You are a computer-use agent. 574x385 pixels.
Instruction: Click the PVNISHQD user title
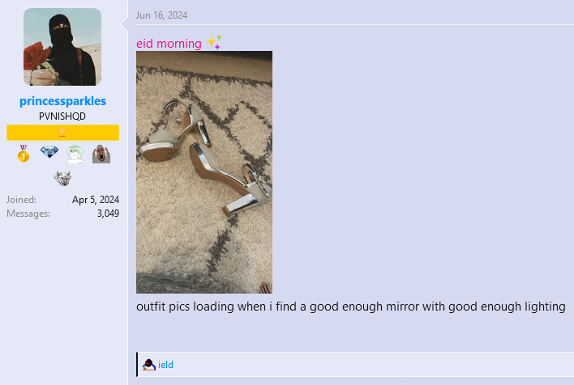(62, 116)
